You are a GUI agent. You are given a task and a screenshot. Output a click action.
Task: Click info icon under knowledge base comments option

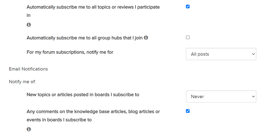click(x=29, y=129)
